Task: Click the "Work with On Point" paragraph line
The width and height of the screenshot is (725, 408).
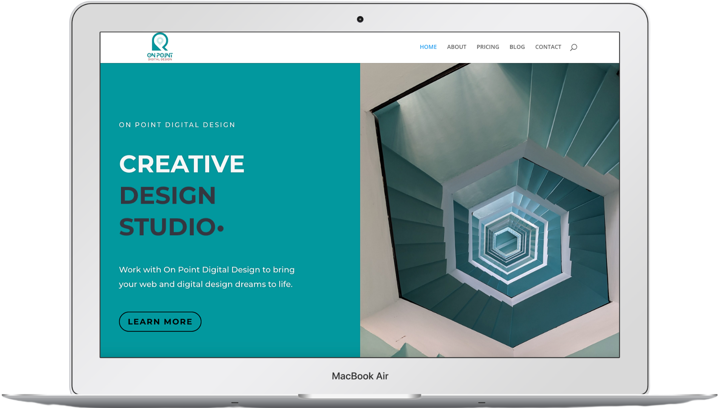Action: 207,270
